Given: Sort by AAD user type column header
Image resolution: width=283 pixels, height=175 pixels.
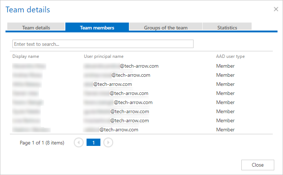Looking at the screenshot, I should [x=230, y=56].
